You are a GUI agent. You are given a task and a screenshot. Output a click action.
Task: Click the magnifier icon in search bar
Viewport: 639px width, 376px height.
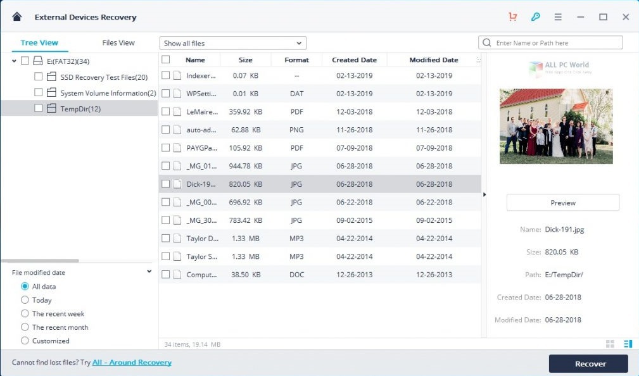tap(486, 42)
